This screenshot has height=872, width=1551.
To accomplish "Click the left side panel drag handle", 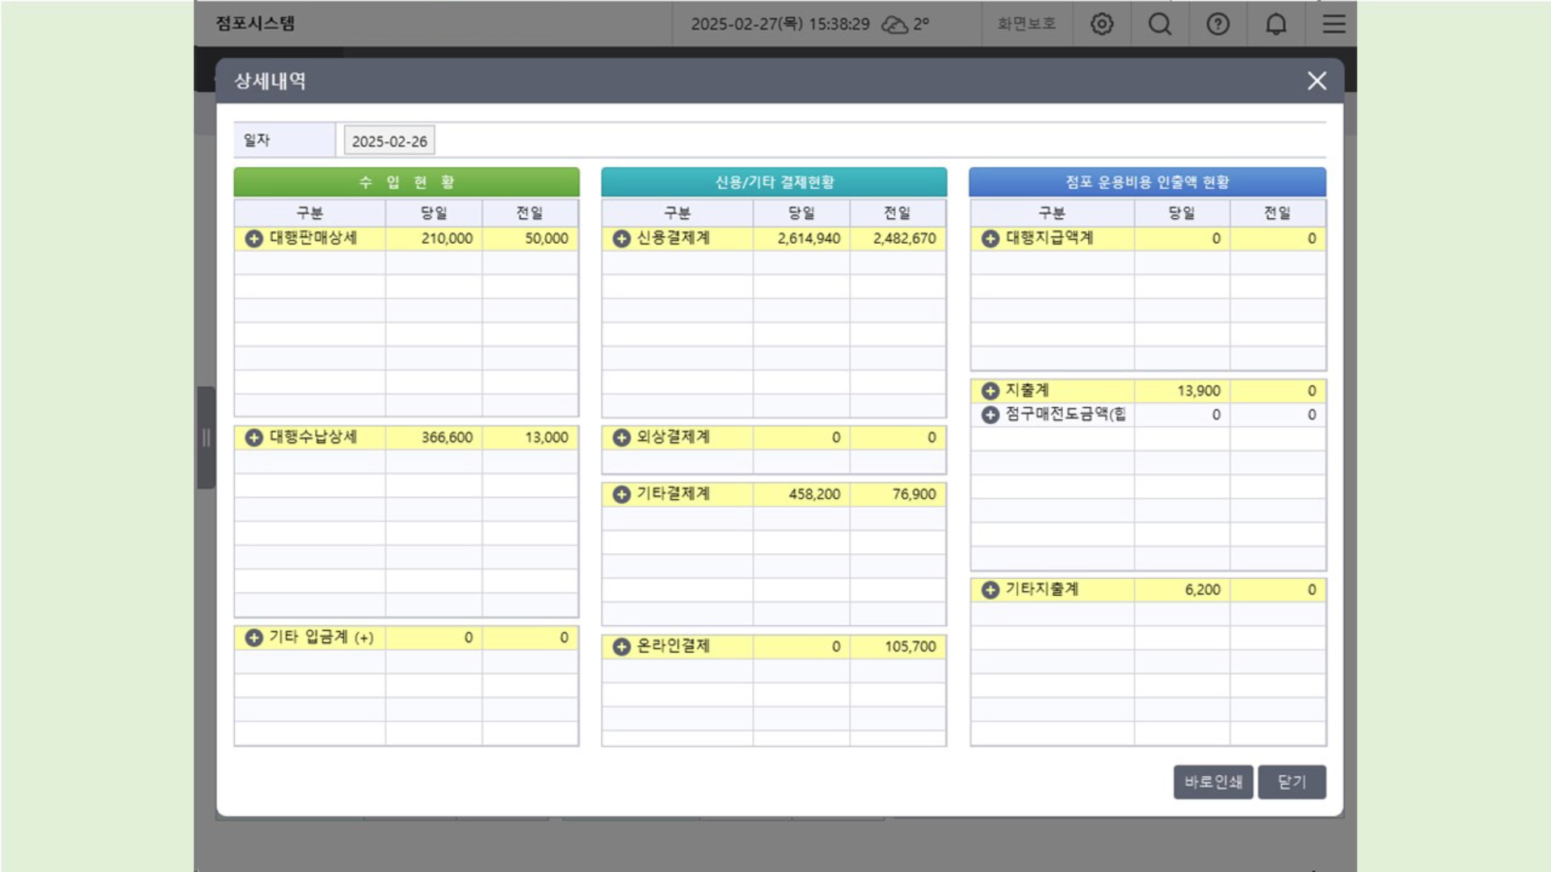I will pos(206,438).
